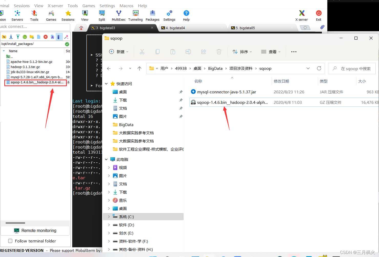Screen dimensions: 379x257
Task: Open the Macros menu
Action: 127,6
